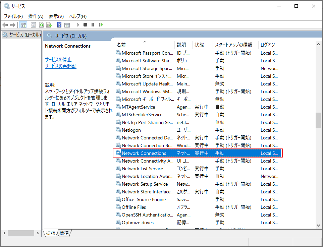
Task: Click the gear icon of Microsoft Update Health row
Action: pos(118,83)
